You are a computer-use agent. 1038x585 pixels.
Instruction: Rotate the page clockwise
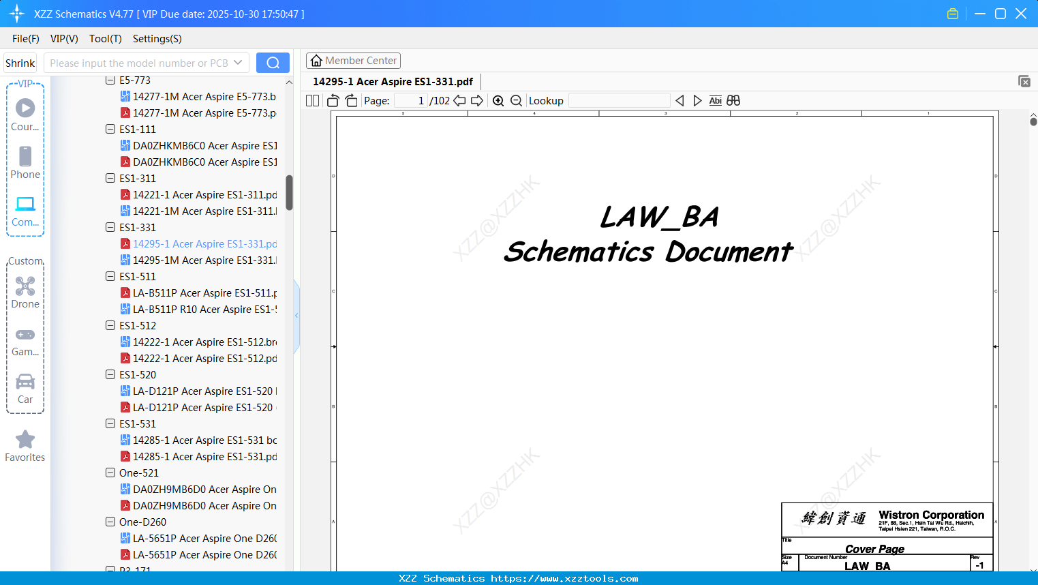click(351, 101)
